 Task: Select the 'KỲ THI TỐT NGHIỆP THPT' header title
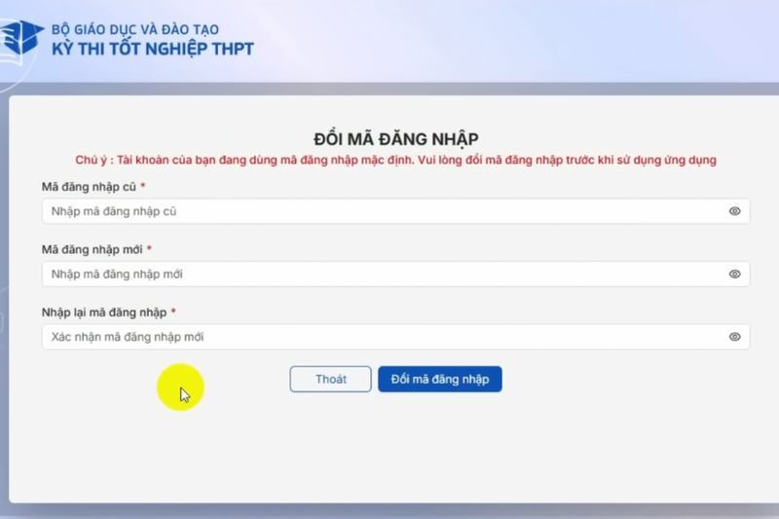click(153, 49)
